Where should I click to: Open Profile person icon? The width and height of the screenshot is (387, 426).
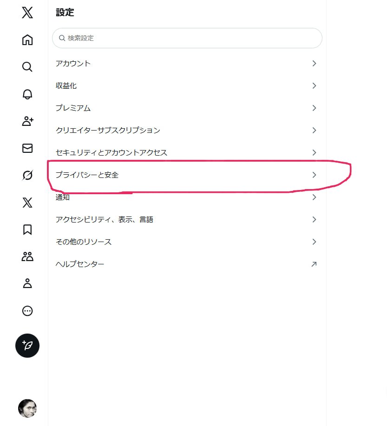[x=27, y=283]
